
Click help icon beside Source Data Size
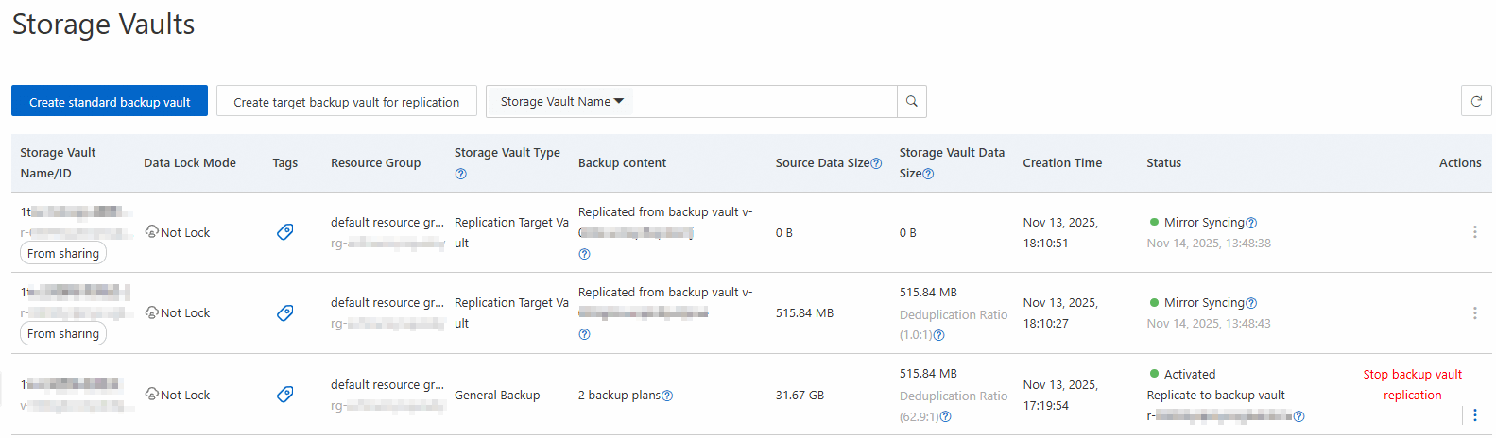coord(876,163)
